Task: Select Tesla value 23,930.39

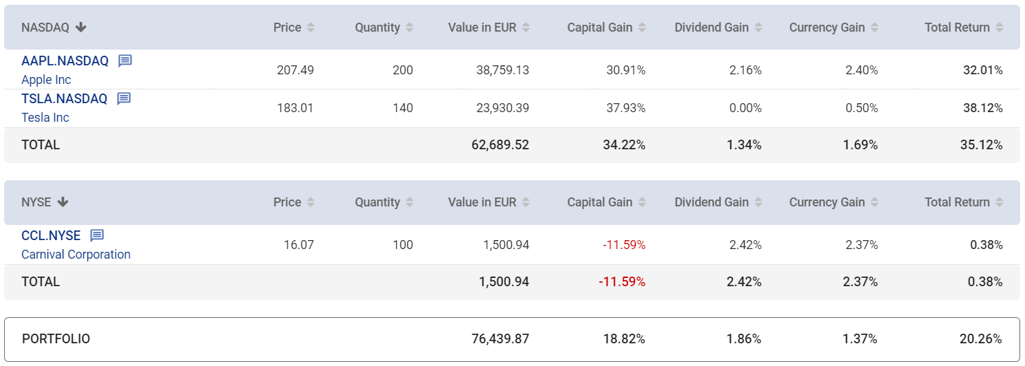Action: pos(503,108)
